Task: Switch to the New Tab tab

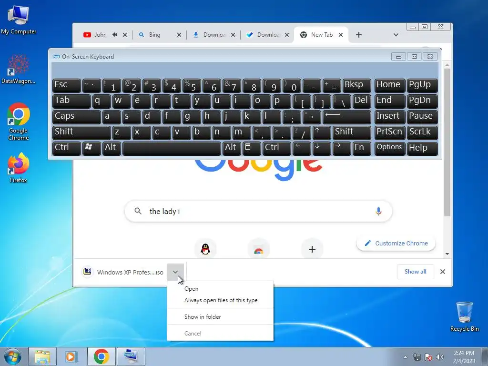Action: (322, 34)
